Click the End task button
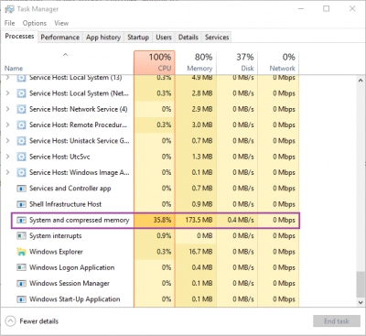 point(337,321)
